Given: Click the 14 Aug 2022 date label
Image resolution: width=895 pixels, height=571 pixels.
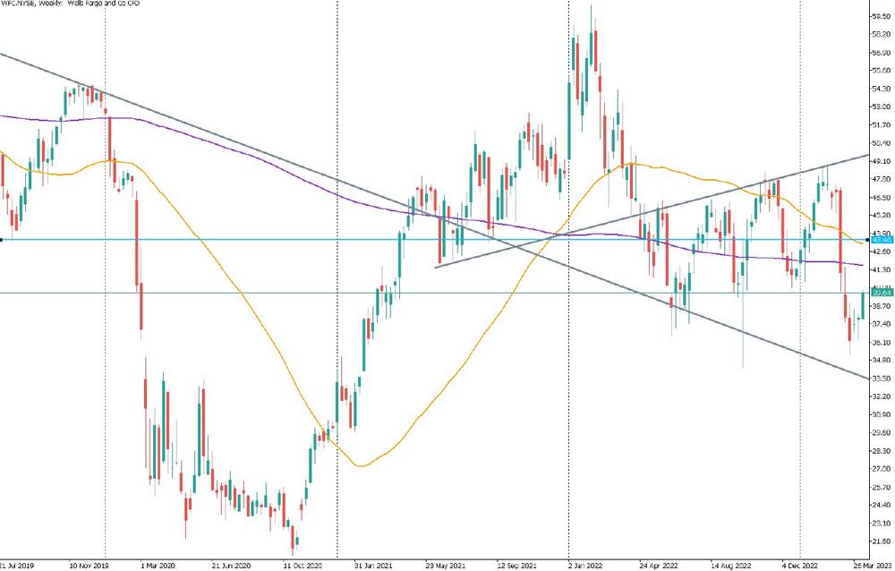Looking at the screenshot, I should pyautogui.click(x=729, y=566).
